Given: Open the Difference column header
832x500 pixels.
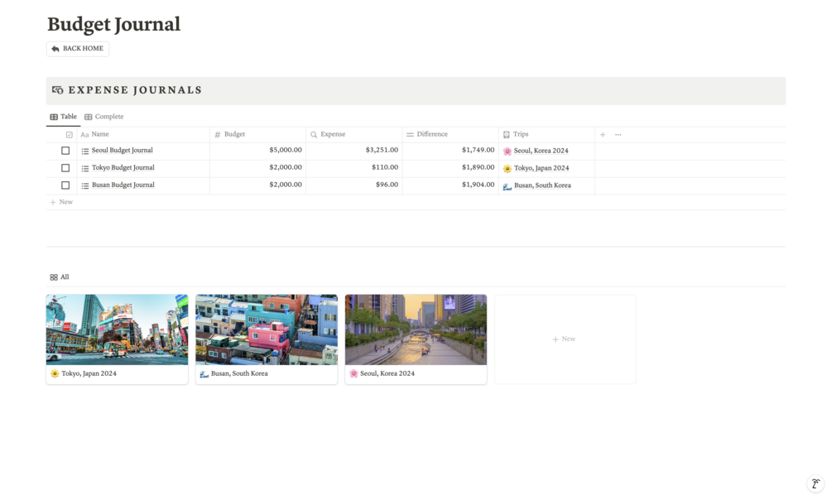Looking at the screenshot, I should [x=450, y=134].
